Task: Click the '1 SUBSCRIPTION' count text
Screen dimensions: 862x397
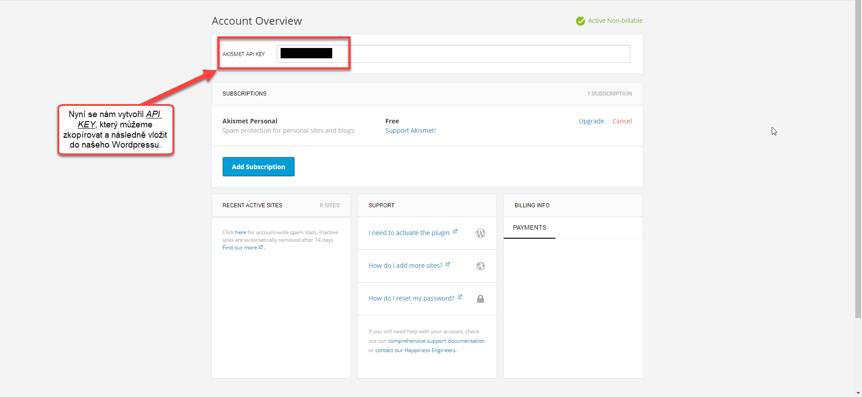Action: (x=609, y=94)
